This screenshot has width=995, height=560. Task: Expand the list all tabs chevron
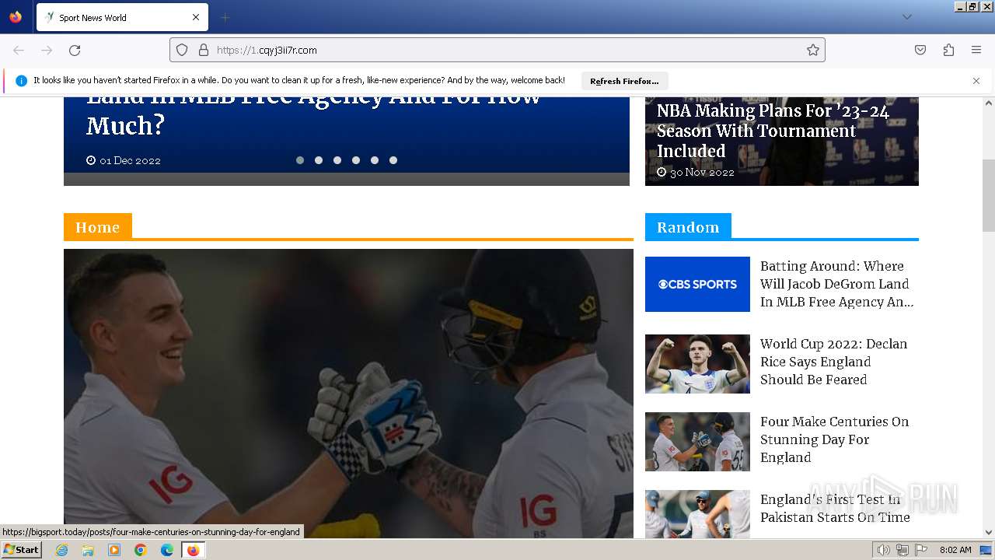(906, 17)
